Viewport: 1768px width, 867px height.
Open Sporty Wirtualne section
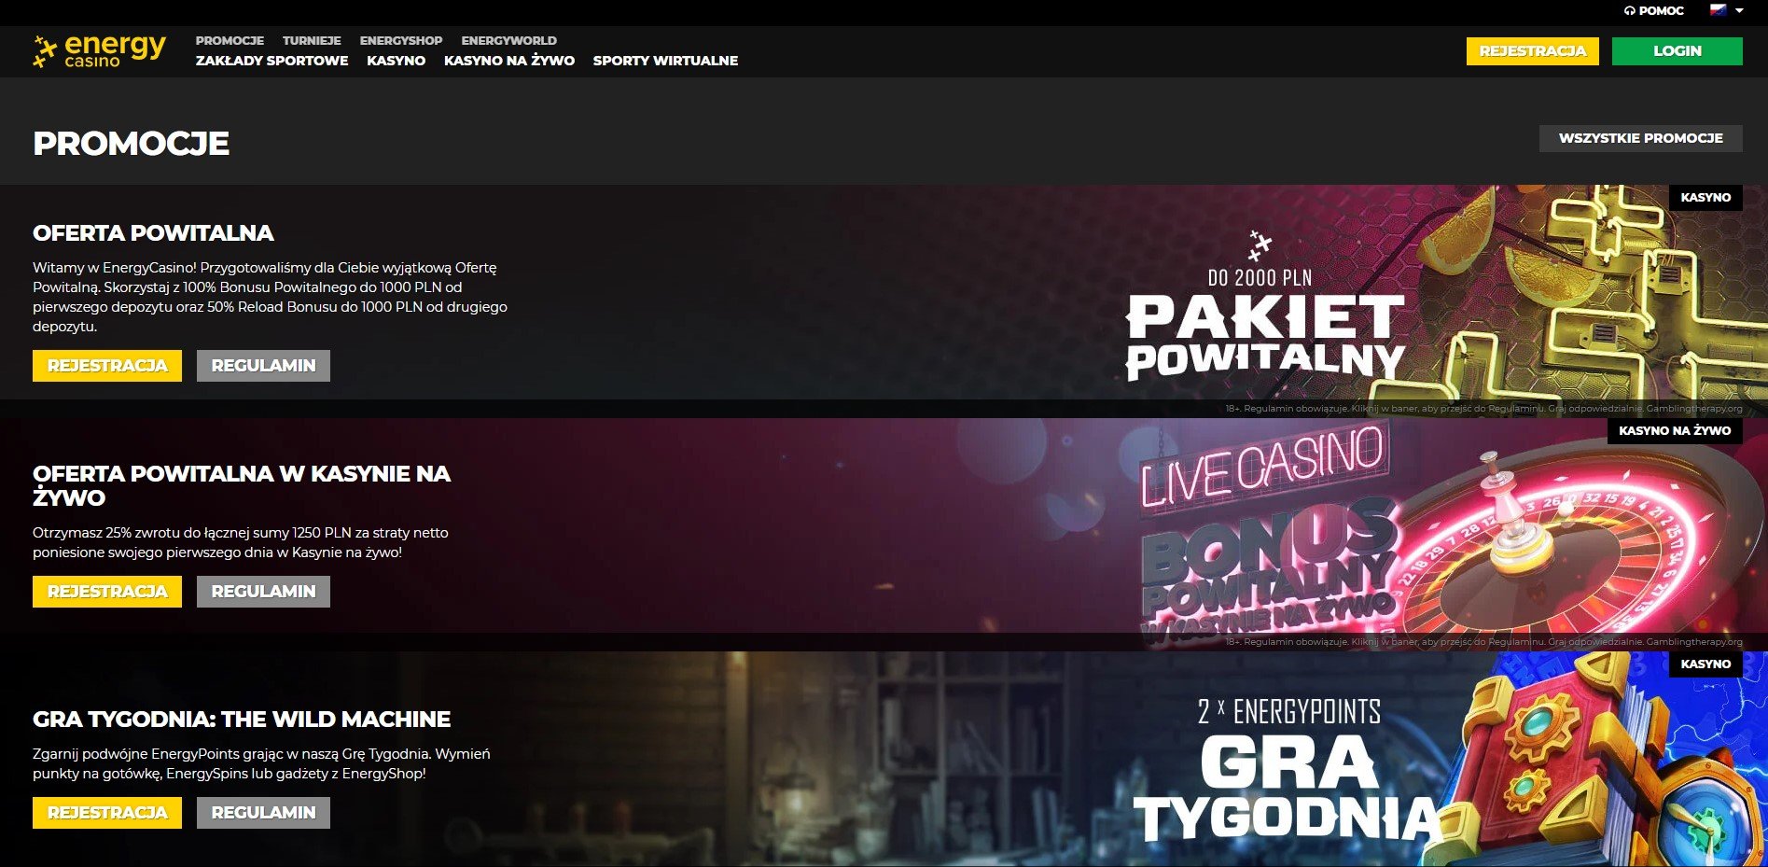665,61
